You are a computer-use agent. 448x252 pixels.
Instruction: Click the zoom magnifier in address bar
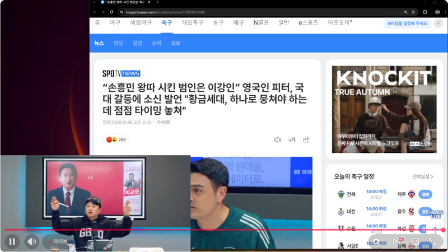[405, 12]
